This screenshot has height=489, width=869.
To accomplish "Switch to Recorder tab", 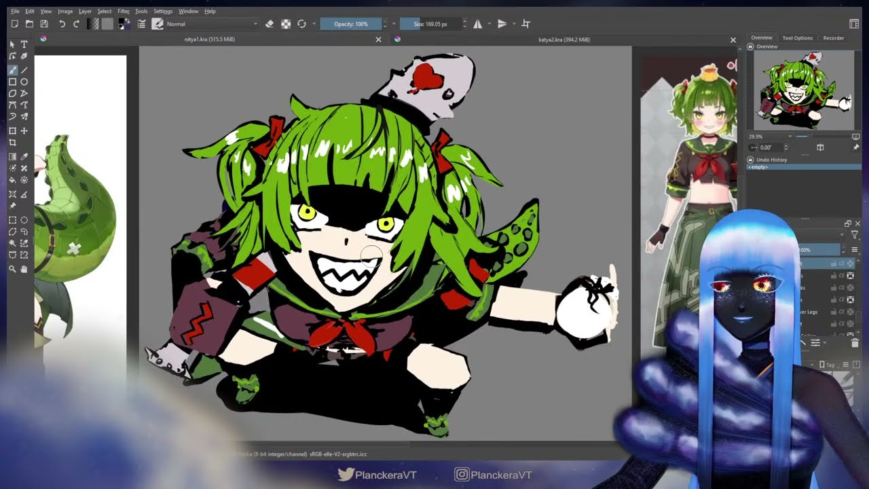I will [x=834, y=38].
